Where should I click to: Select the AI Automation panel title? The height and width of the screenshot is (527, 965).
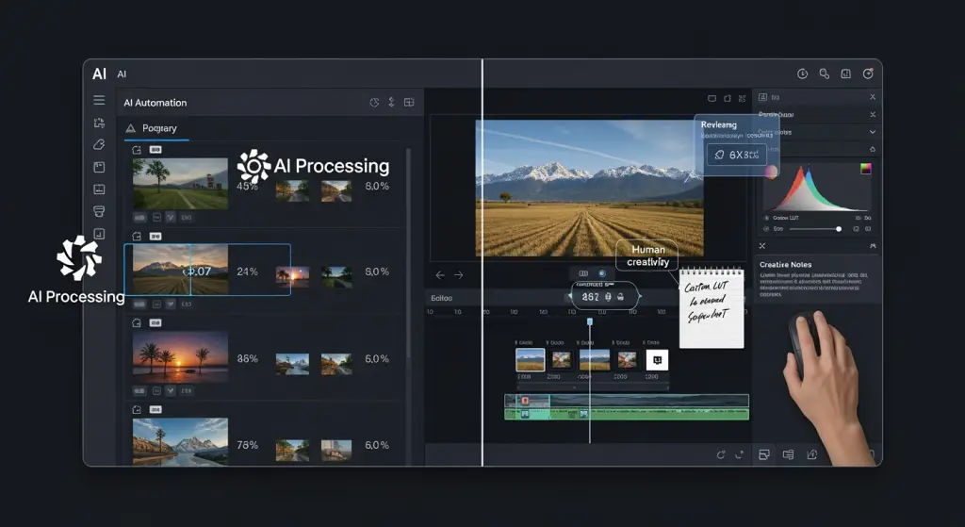click(155, 103)
